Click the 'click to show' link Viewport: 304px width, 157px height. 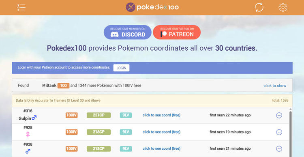275,86
